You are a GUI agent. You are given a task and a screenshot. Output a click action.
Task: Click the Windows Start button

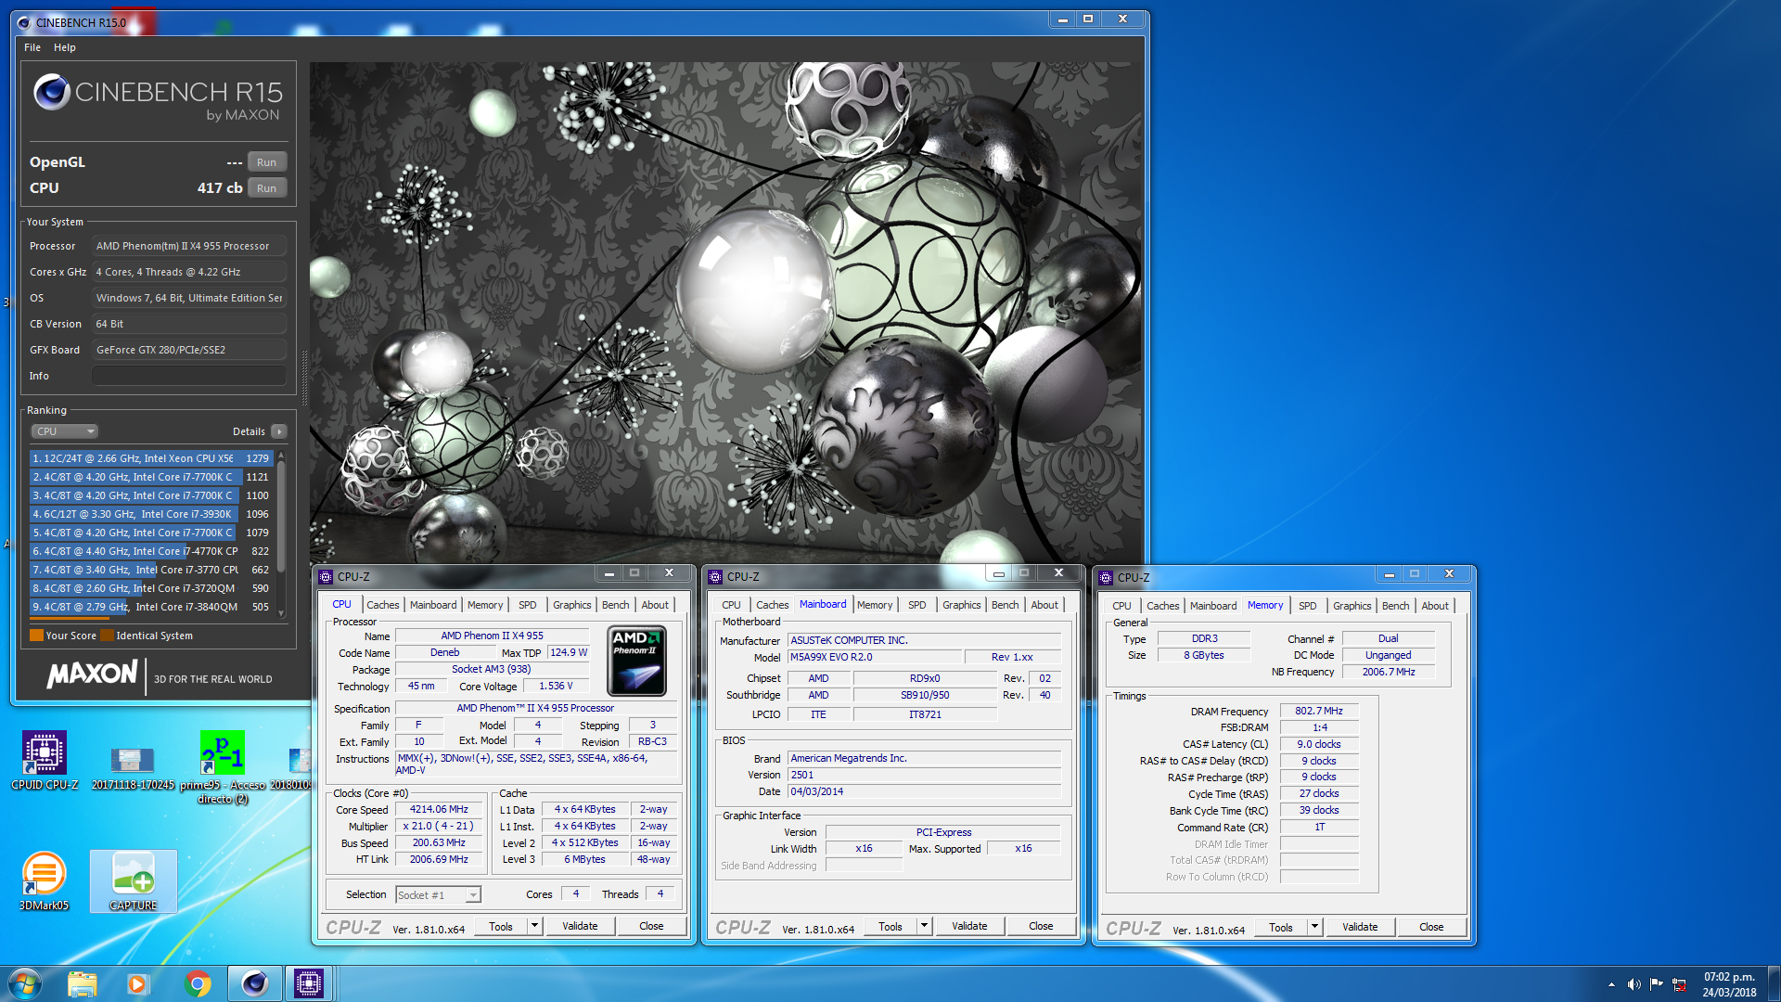(x=25, y=983)
